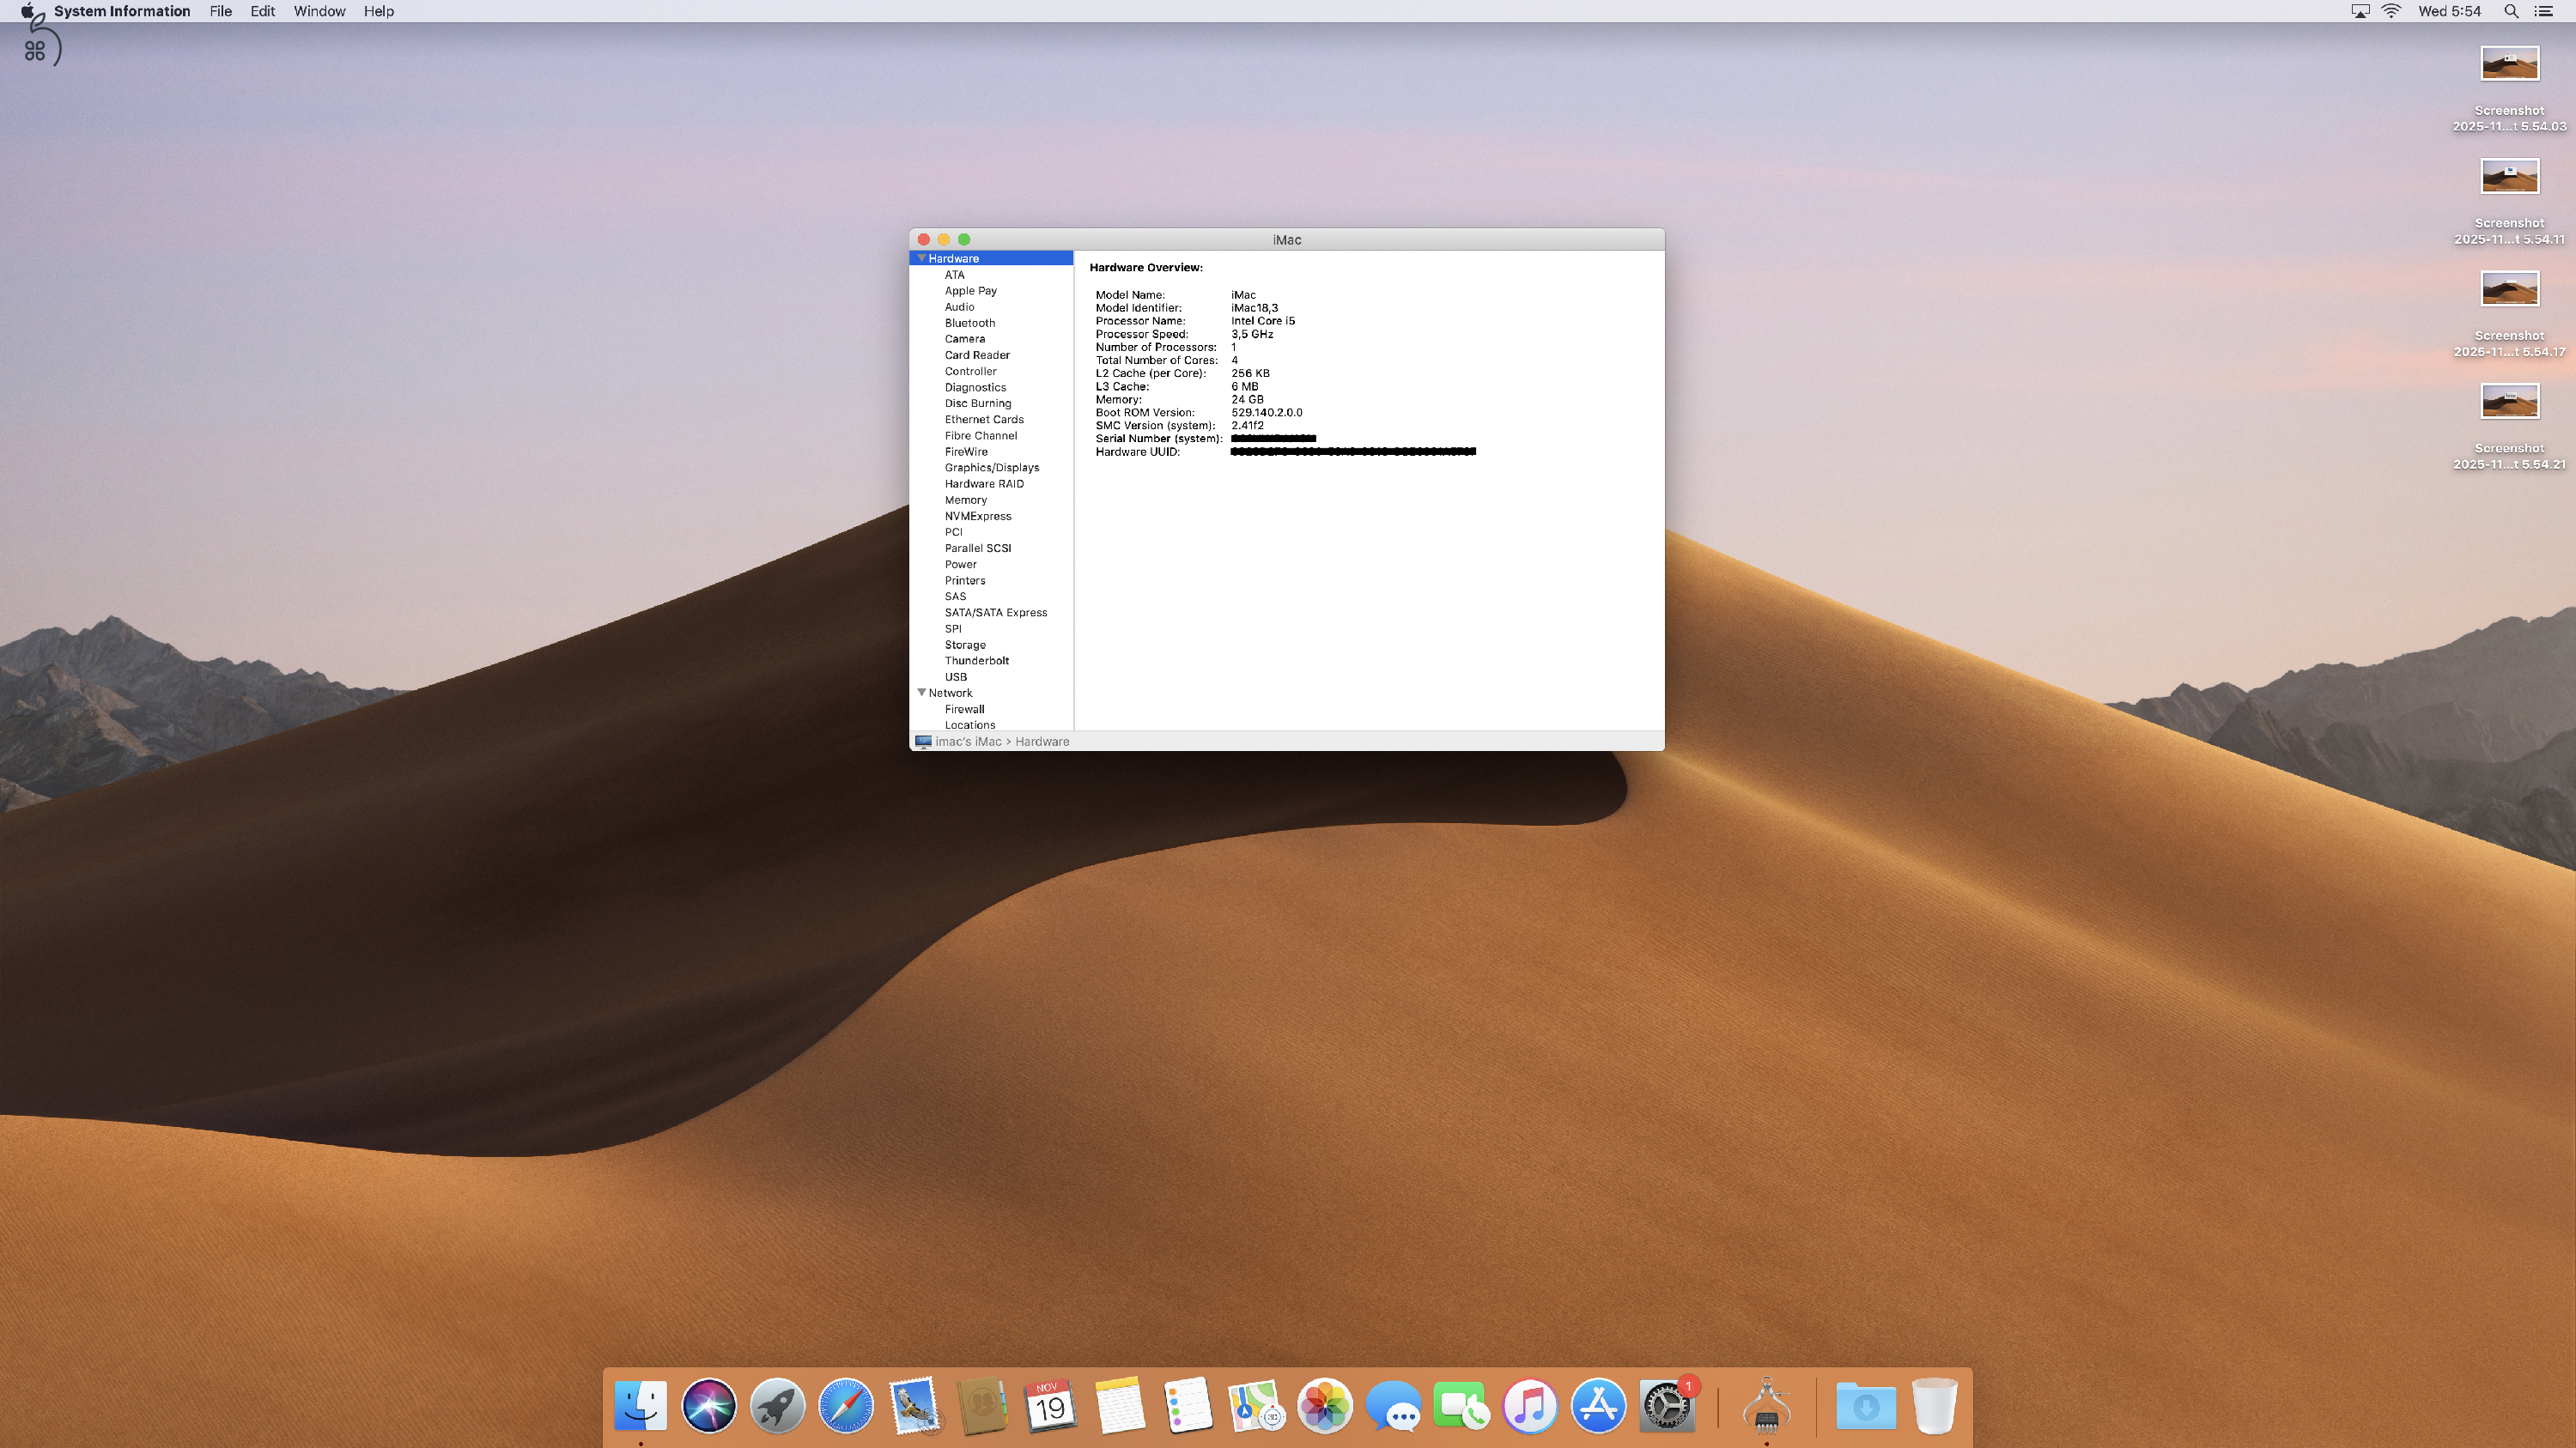2576x1448 pixels.
Task: Open the Window menu
Action: point(319,11)
